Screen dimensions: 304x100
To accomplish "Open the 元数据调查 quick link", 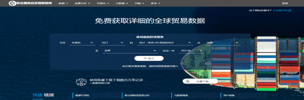I will tap(195, 95).
